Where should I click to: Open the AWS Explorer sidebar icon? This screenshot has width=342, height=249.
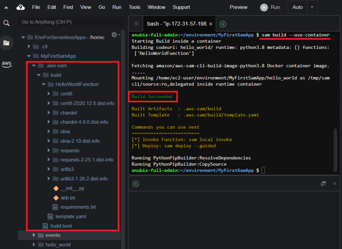coord(7,64)
